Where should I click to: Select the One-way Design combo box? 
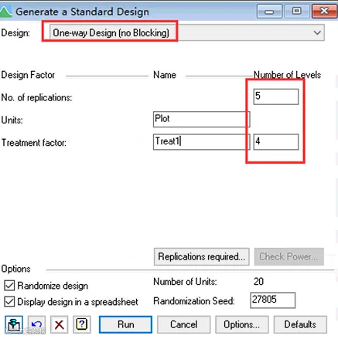pos(187,32)
